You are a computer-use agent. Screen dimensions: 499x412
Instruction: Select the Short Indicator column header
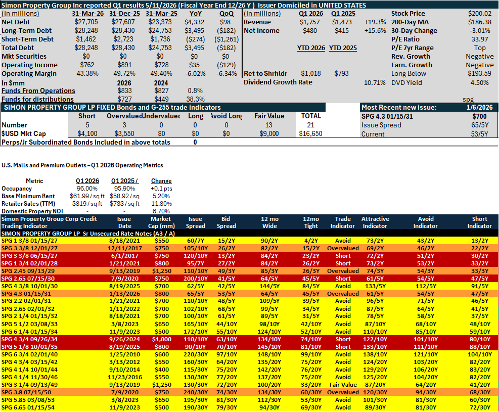479,222
